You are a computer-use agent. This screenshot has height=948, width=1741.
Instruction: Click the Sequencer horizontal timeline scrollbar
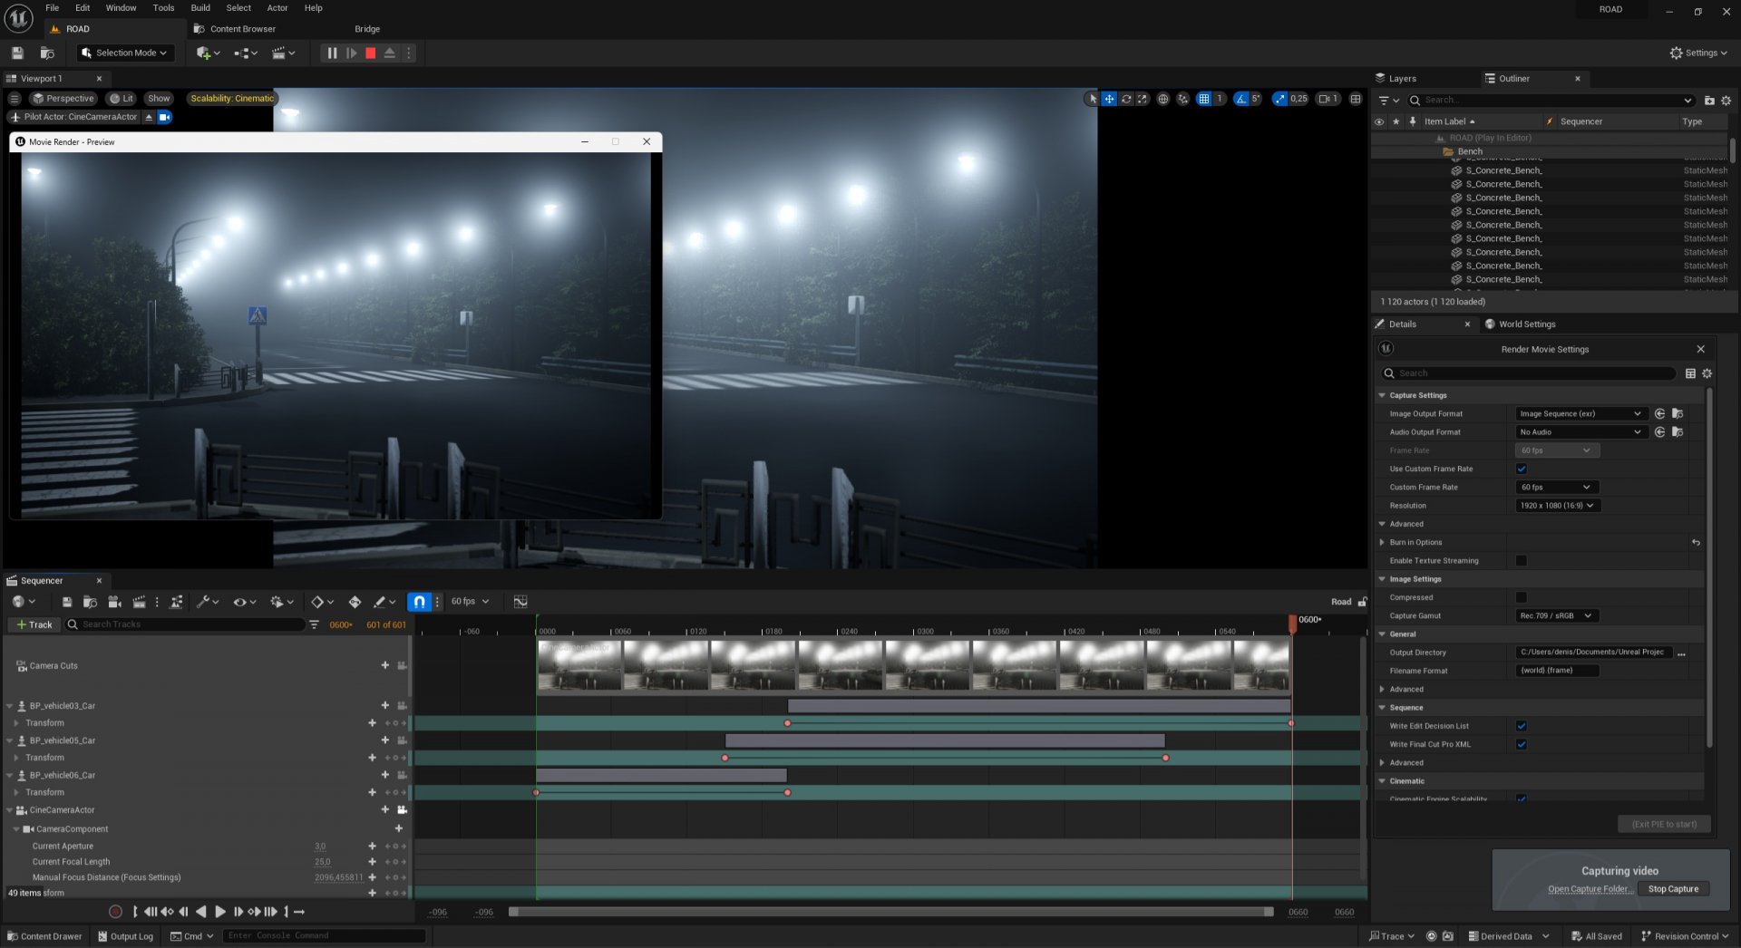coord(890,912)
